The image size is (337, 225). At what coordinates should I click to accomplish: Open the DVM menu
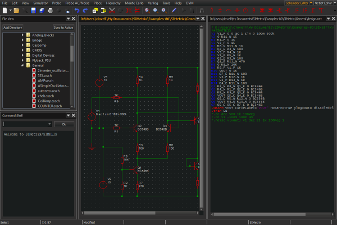pyautogui.click(x=190, y=3)
